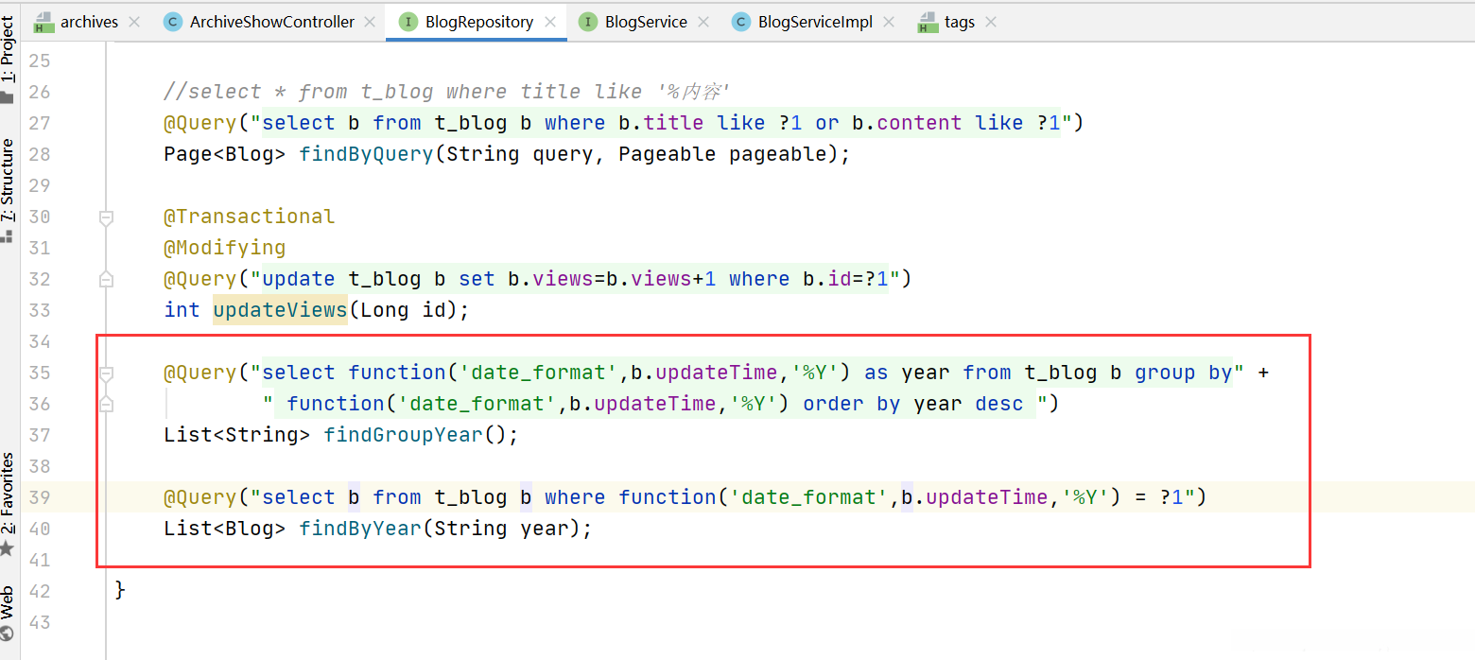This screenshot has height=660, width=1475.
Task: Click line number 39 in the gutter
Action: coord(39,497)
